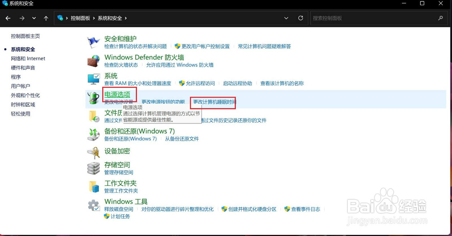Open the 电源选项 heading link
The height and width of the screenshot is (236, 452).
click(x=117, y=94)
